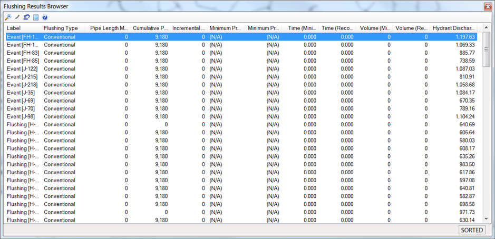Click the Time (Mini... column header
Image resolution: width=495 pixels, height=239 pixels.
(300, 28)
